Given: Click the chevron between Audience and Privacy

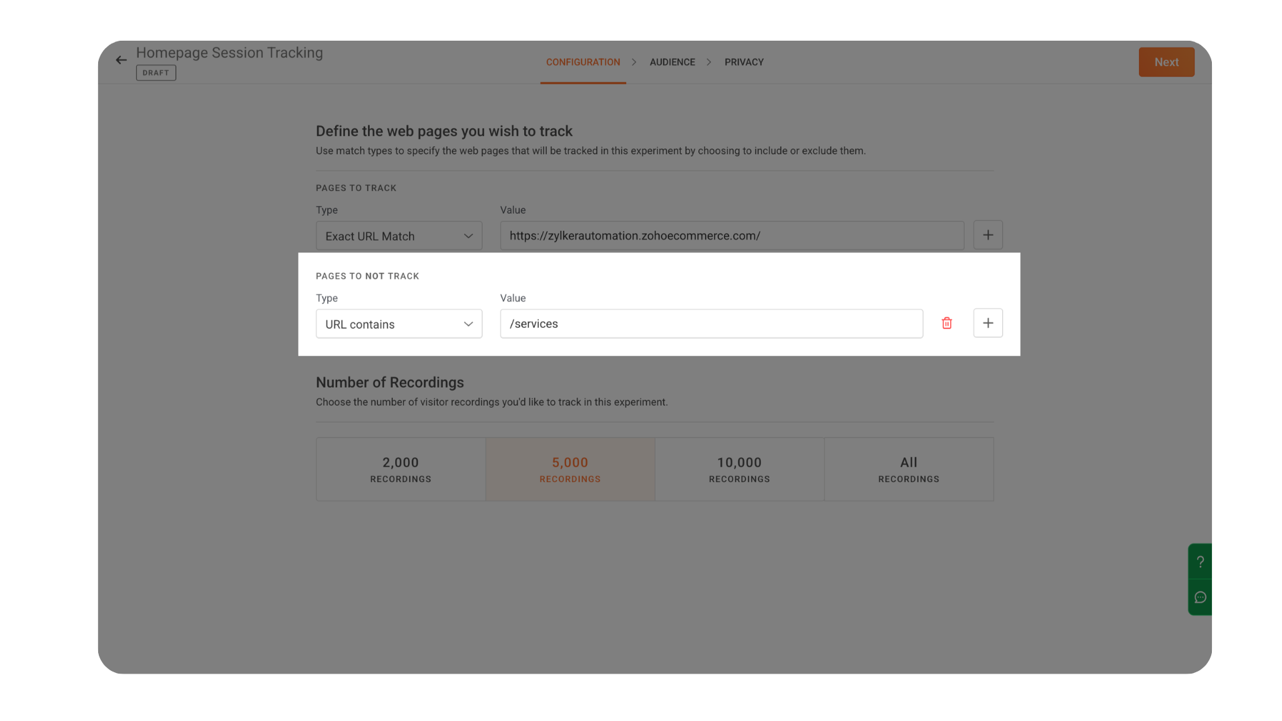Looking at the screenshot, I should click(709, 62).
